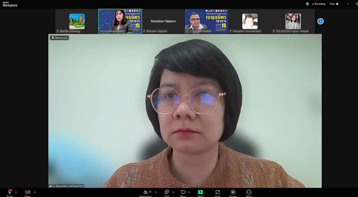Open the View layout menu

coord(334,4)
